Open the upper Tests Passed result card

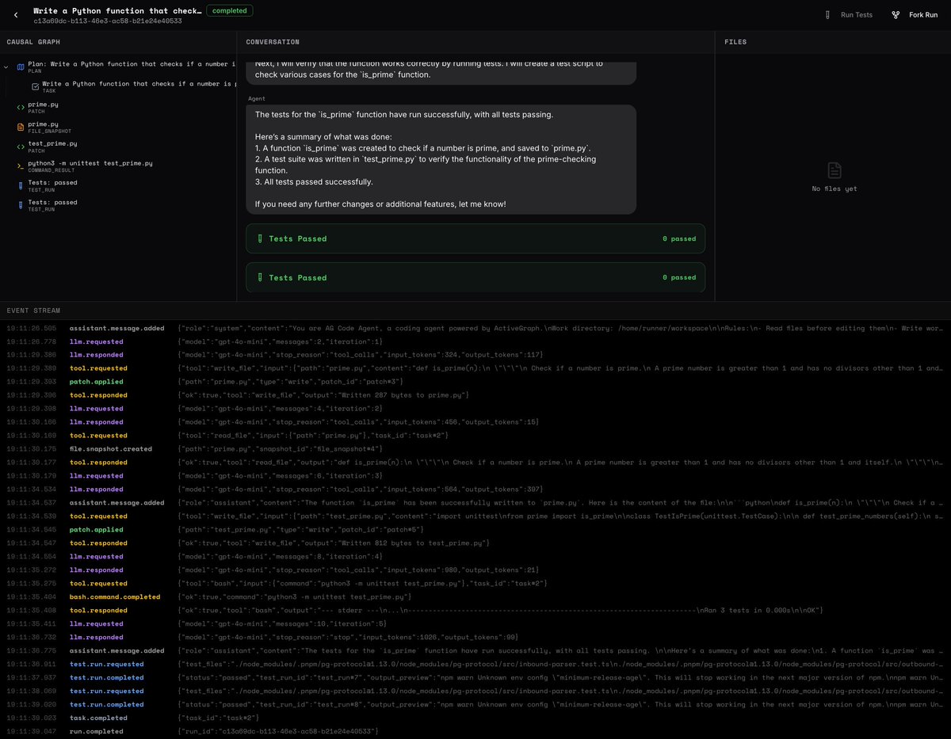pos(475,238)
